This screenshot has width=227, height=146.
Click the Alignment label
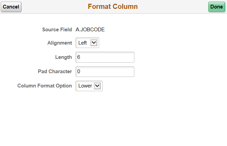coord(59,43)
